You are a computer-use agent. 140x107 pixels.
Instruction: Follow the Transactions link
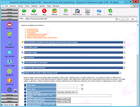31,33
